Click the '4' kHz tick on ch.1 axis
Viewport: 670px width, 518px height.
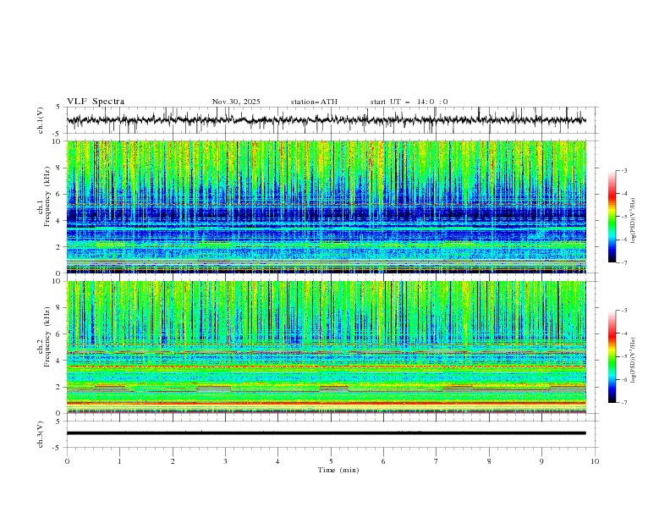(x=59, y=221)
